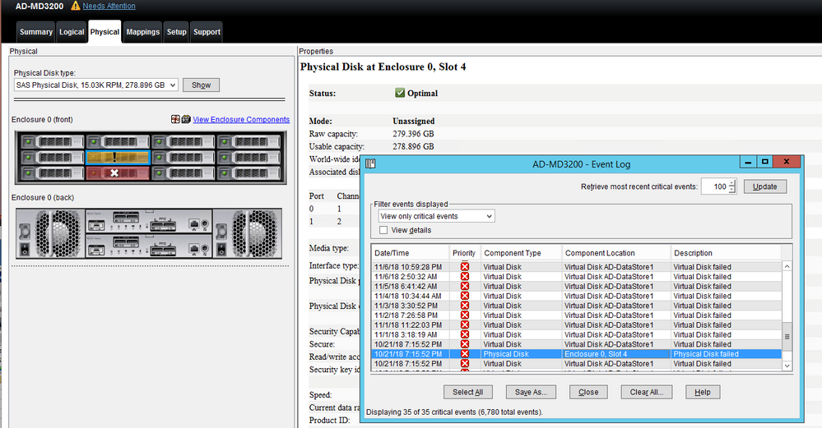Click the Optimal status check icon
822x428 pixels.
[400, 93]
